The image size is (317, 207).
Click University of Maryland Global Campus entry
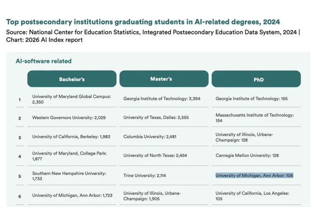[72, 99]
